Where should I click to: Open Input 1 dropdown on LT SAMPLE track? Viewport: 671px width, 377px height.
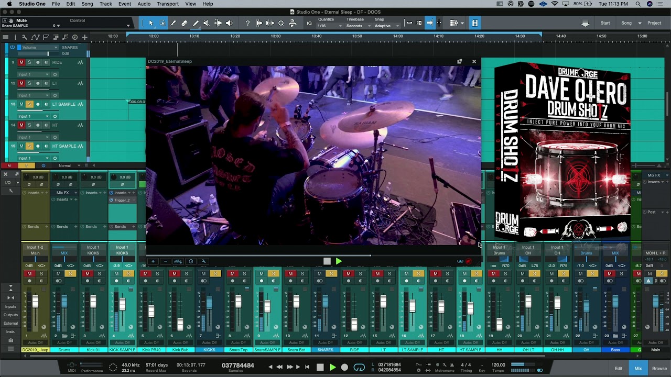click(34, 116)
